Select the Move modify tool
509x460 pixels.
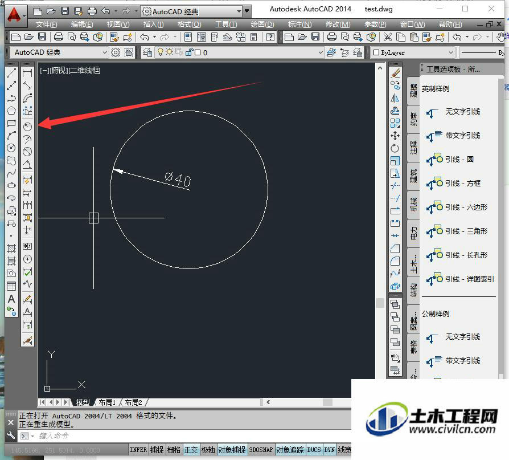pyautogui.click(x=395, y=136)
